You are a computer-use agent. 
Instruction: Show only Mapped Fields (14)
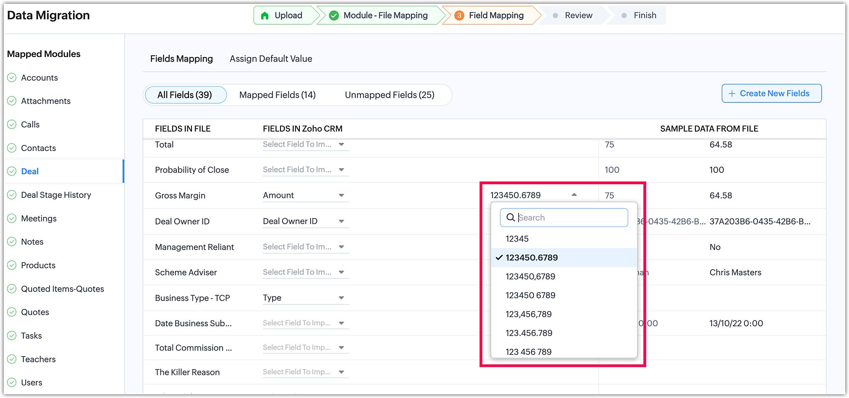click(x=277, y=95)
